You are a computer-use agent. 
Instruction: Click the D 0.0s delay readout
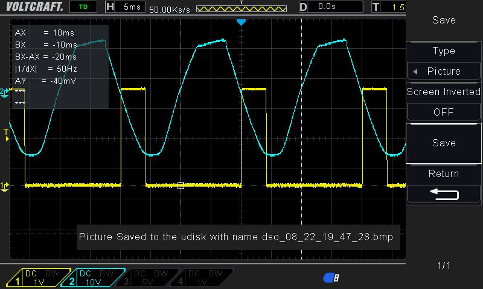click(x=326, y=7)
